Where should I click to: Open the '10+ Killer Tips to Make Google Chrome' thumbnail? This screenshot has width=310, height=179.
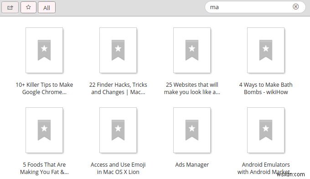(x=44, y=50)
